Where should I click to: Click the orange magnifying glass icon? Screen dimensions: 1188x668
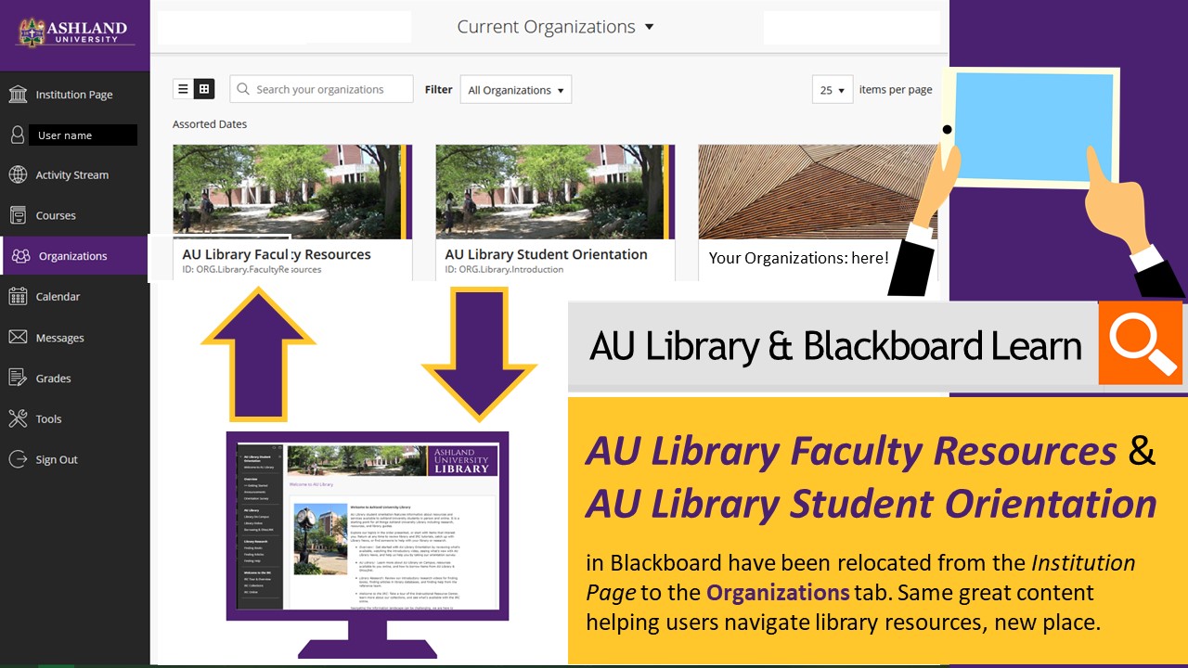[x=1141, y=342]
